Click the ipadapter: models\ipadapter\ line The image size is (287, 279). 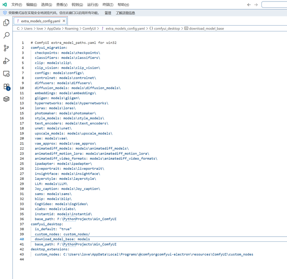coord(64,164)
